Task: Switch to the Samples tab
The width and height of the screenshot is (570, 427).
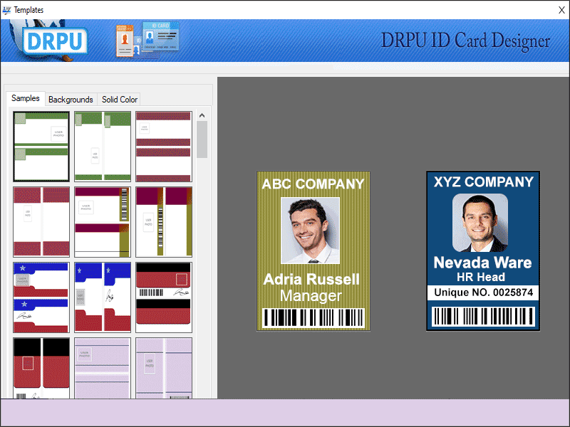Action: pos(25,98)
